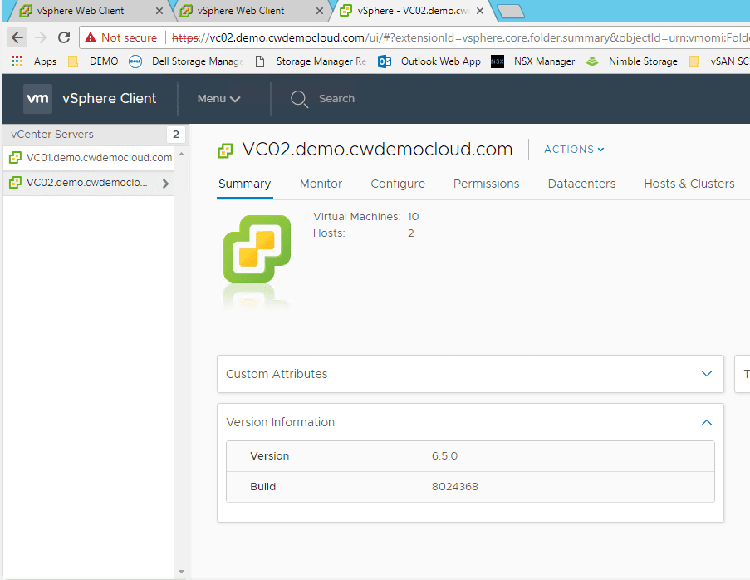Screen dimensions: 750x580
Task: Click the VC02 vCenter icon in sidebar
Action: pos(15,182)
